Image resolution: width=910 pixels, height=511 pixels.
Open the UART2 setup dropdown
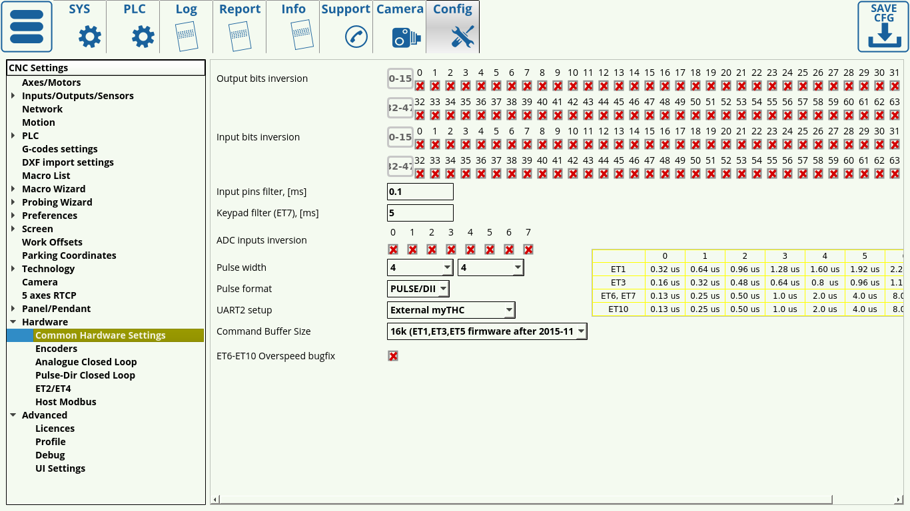pos(451,310)
